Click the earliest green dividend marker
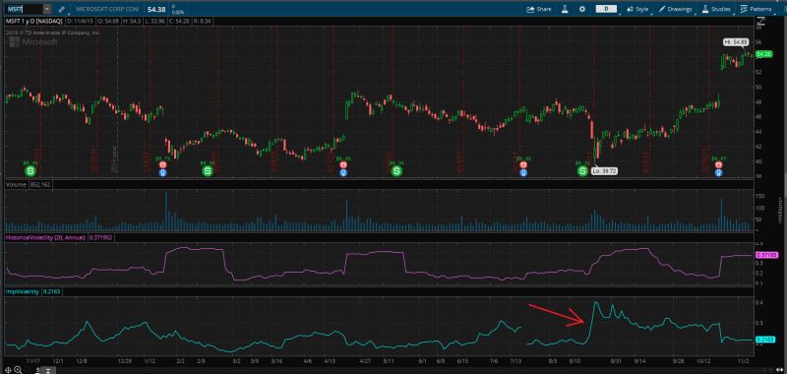Screen dimensions: 787x374 click(x=30, y=171)
